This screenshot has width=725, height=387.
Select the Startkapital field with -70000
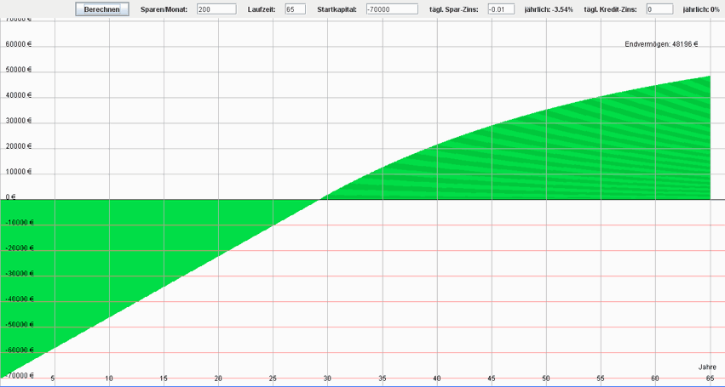click(x=391, y=9)
